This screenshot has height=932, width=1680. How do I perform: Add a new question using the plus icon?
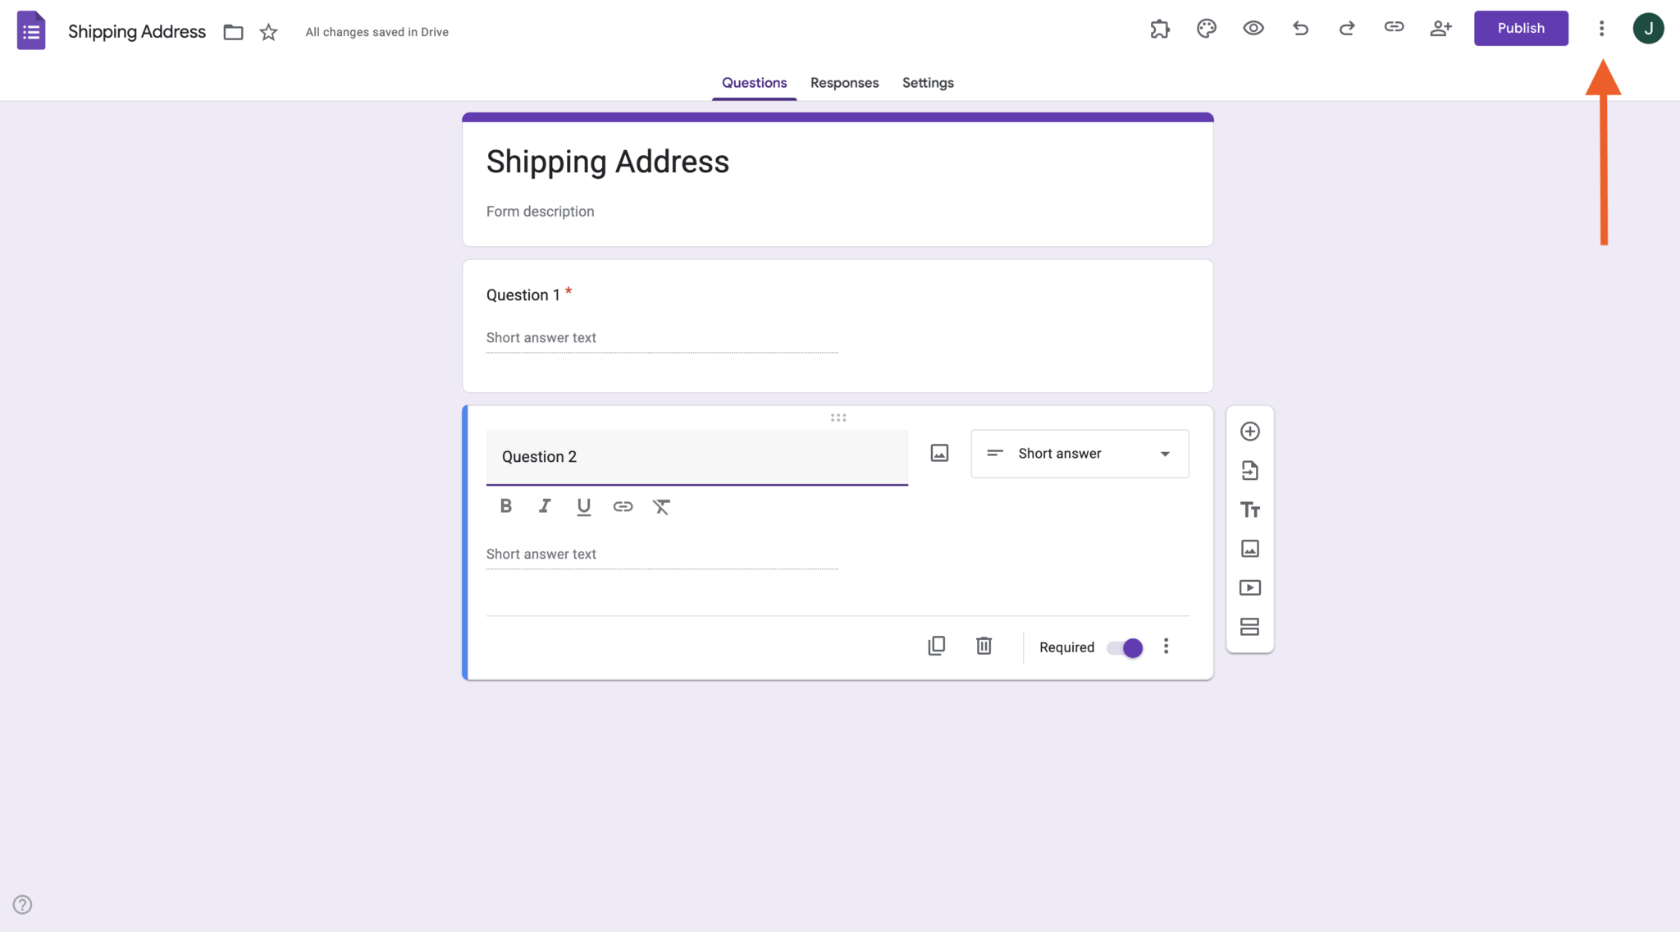click(1249, 431)
